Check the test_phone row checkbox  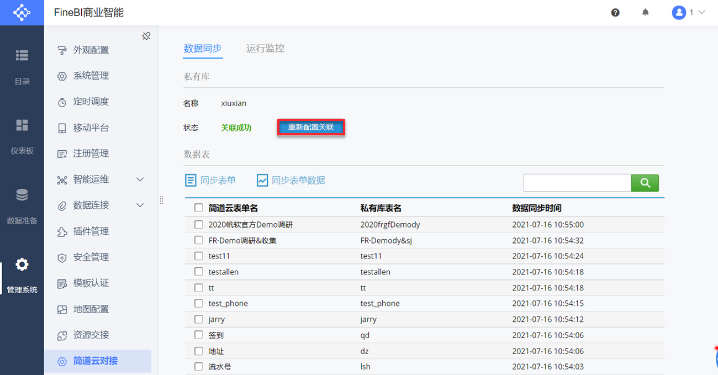click(x=199, y=304)
